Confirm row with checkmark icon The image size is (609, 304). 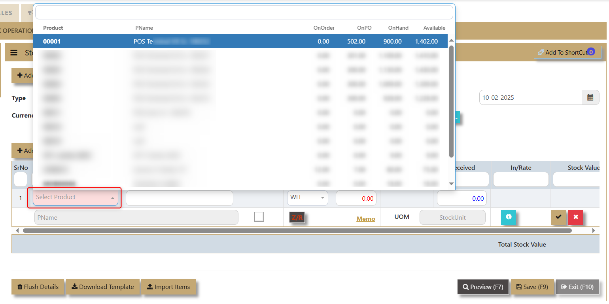[x=558, y=217]
